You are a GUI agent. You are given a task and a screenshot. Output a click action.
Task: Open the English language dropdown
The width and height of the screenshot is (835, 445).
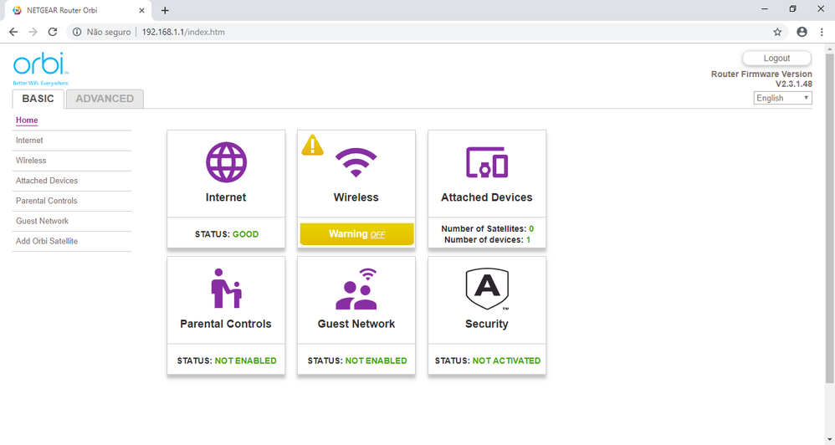tap(782, 98)
